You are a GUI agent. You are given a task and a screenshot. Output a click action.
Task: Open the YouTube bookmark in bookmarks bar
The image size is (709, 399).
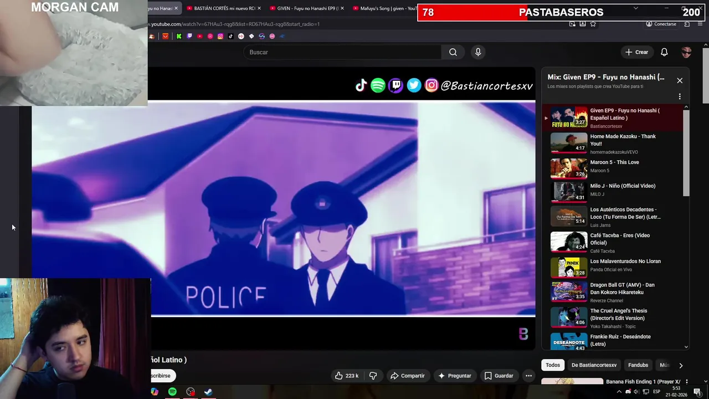[x=199, y=36]
